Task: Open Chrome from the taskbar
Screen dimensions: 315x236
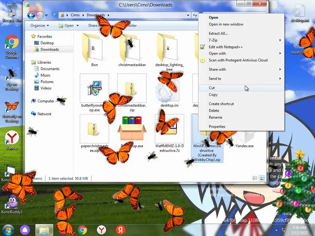Action: pos(82,230)
